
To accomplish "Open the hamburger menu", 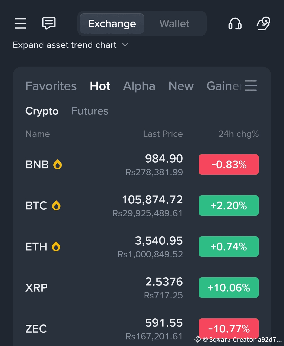I will (21, 23).
